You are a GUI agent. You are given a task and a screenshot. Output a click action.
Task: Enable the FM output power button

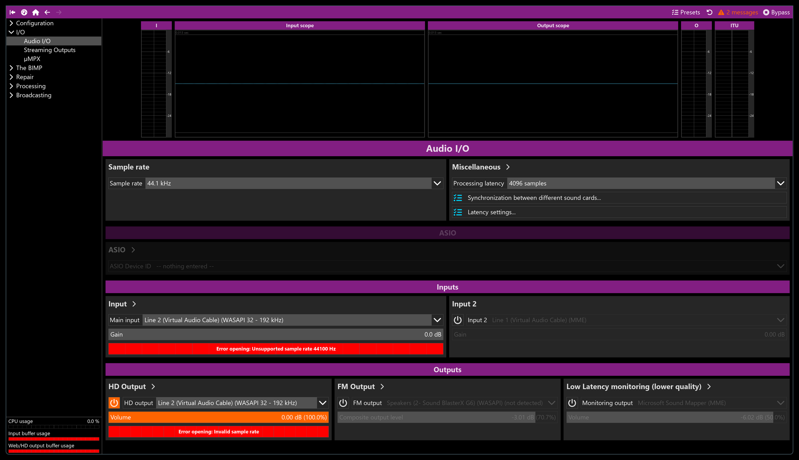tap(343, 403)
